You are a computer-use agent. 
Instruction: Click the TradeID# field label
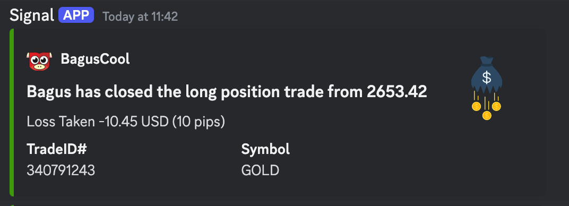pos(57,149)
